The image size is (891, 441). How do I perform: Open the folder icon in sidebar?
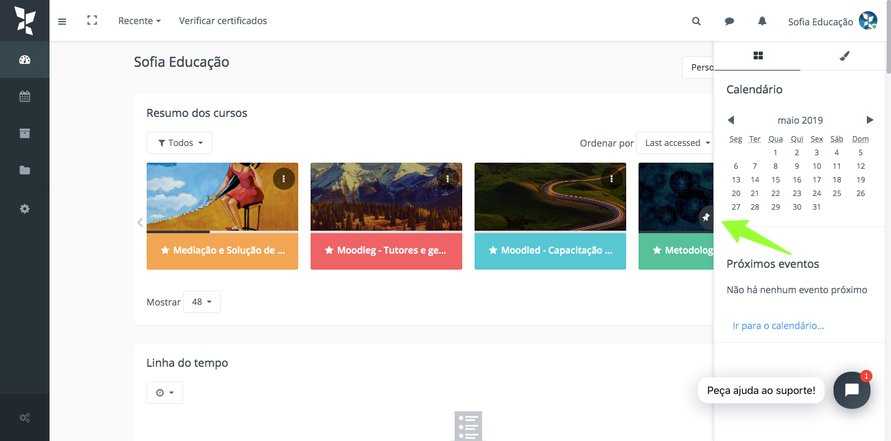point(25,170)
